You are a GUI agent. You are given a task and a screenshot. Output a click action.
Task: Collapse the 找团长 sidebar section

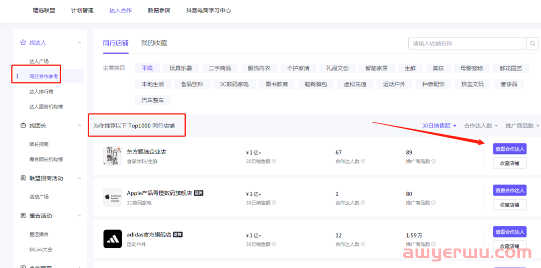click(x=79, y=125)
